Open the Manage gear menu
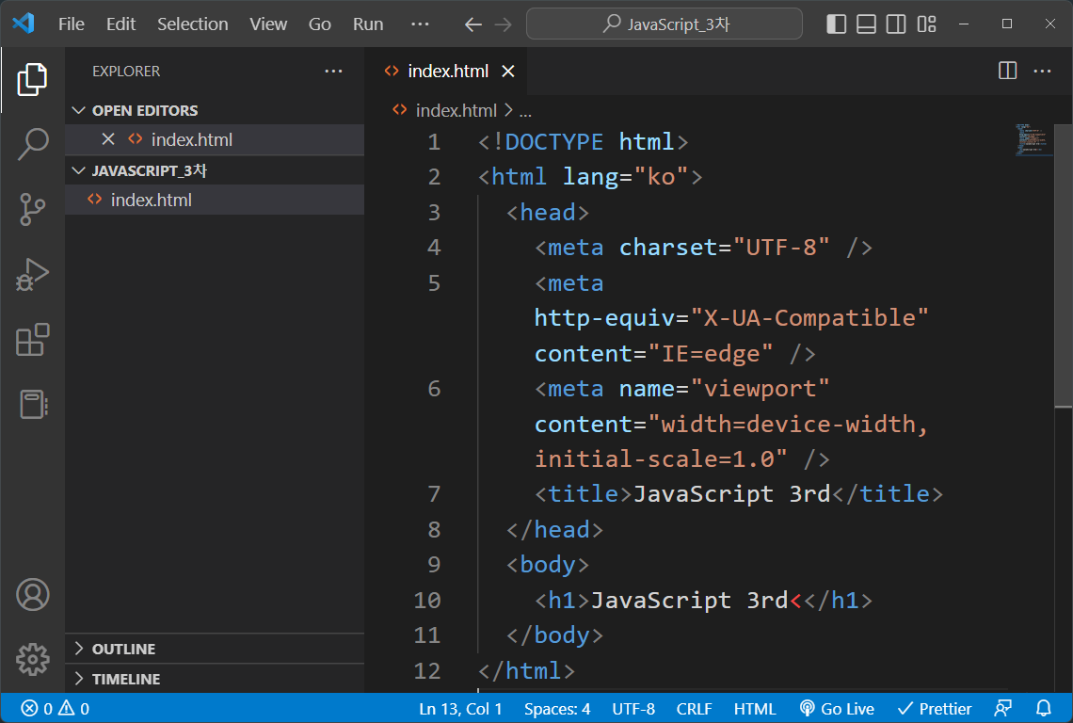 [x=33, y=659]
